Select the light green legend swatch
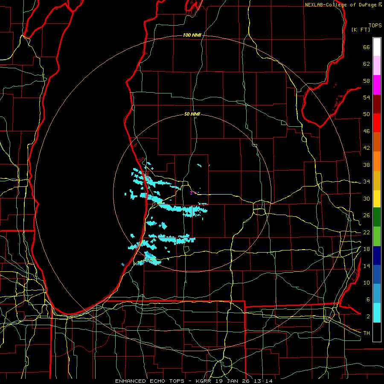The width and height of the screenshot is (384, 384). (377, 236)
